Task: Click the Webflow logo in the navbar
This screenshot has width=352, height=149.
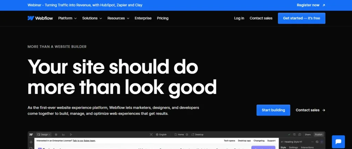Action: [x=40, y=18]
